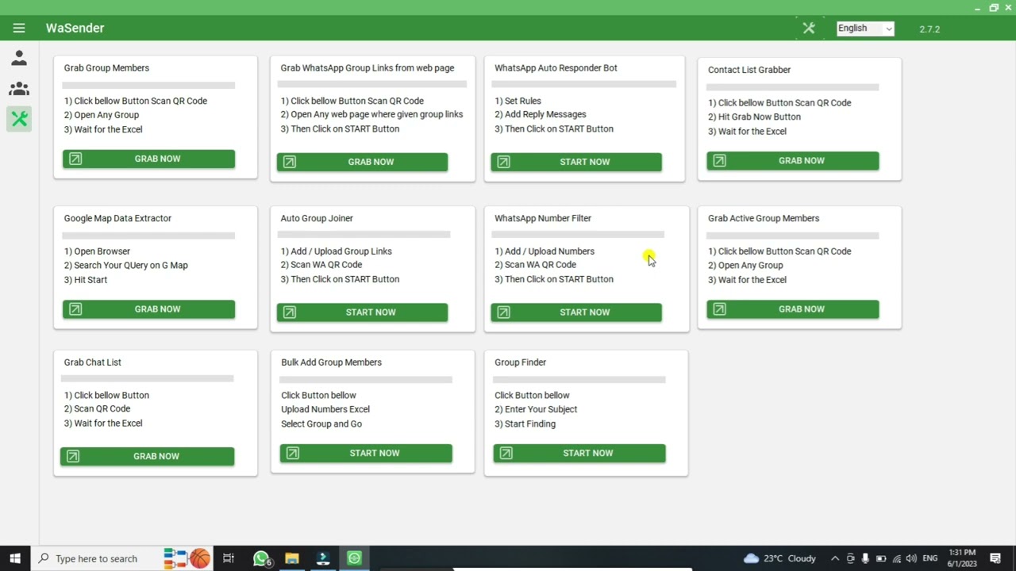Click GRAB NOW for Google Map Data Extractor

click(x=148, y=309)
